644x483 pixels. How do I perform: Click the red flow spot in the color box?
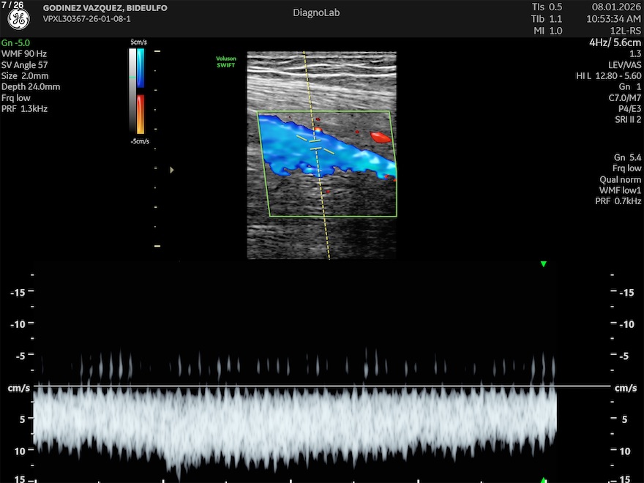click(381, 137)
